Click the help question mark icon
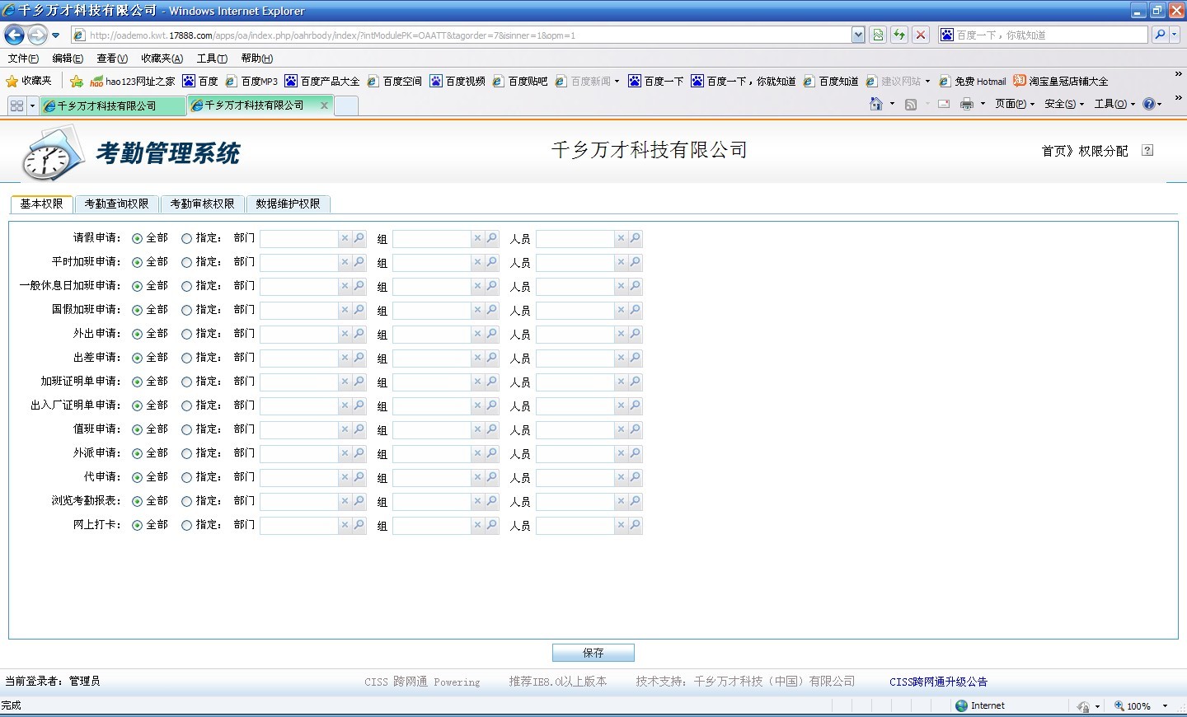Screen dimensions: 1187x717 (x=1147, y=150)
